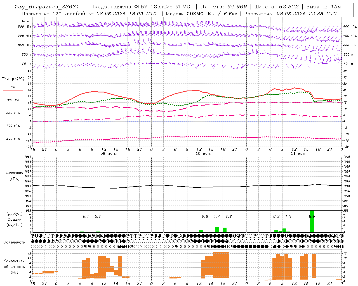The height and width of the screenshot is (286, 358).
Task: Click the calculation time Рассчитано: 08.06.2025 22:38 UTC
Action: click(x=290, y=14)
